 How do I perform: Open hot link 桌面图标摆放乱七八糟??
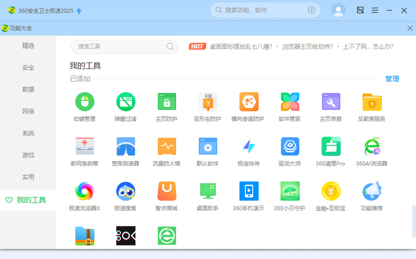point(241,46)
